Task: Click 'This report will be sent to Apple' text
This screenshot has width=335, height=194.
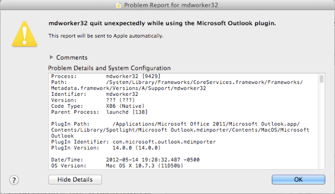Action: pos(106,36)
